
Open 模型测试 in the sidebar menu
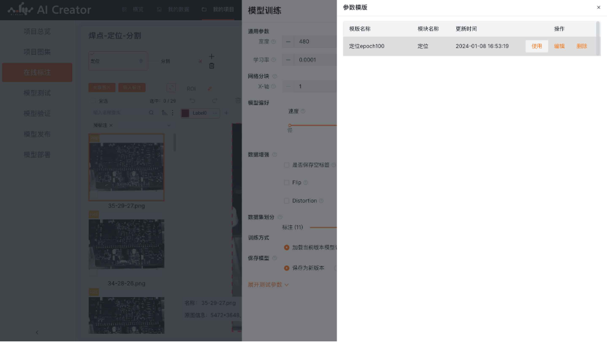pyautogui.click(x=37, y=93)
